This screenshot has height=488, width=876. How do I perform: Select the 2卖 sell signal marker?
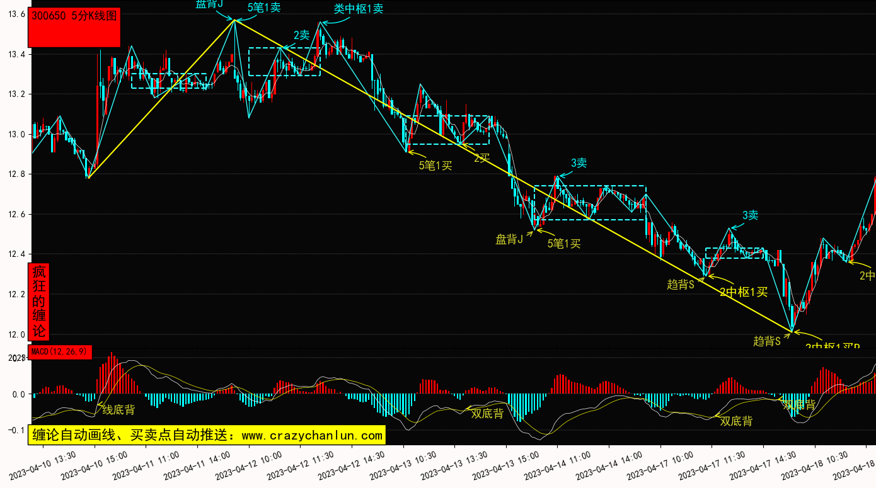point(301,35)
